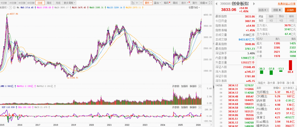Open the 异动 tab
This screenshot has height=127, width=297.
coord(281,16)
